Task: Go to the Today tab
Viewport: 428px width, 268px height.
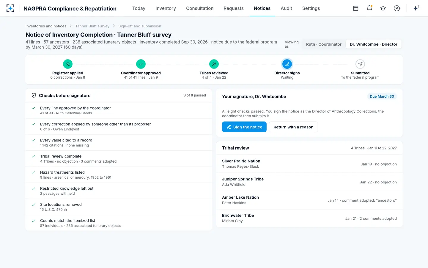Action: tap(139, 8)
